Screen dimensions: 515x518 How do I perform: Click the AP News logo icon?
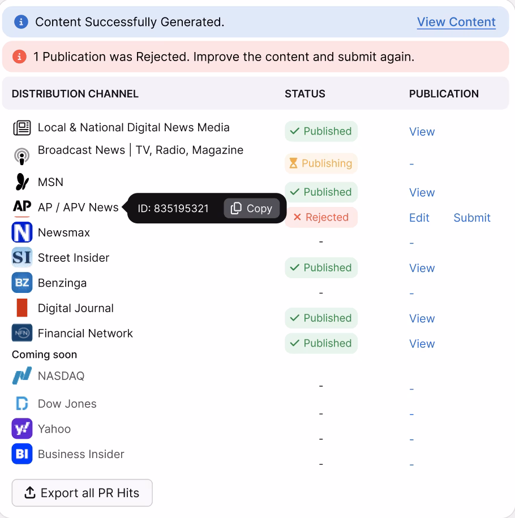pos(22,208)
